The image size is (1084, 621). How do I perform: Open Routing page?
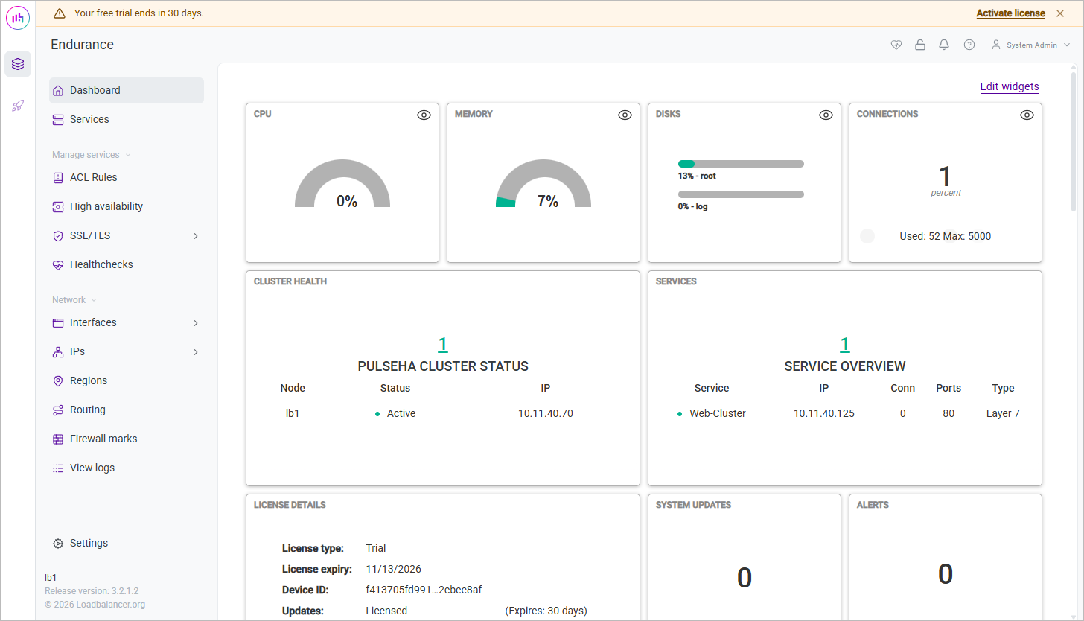[127, 410]
